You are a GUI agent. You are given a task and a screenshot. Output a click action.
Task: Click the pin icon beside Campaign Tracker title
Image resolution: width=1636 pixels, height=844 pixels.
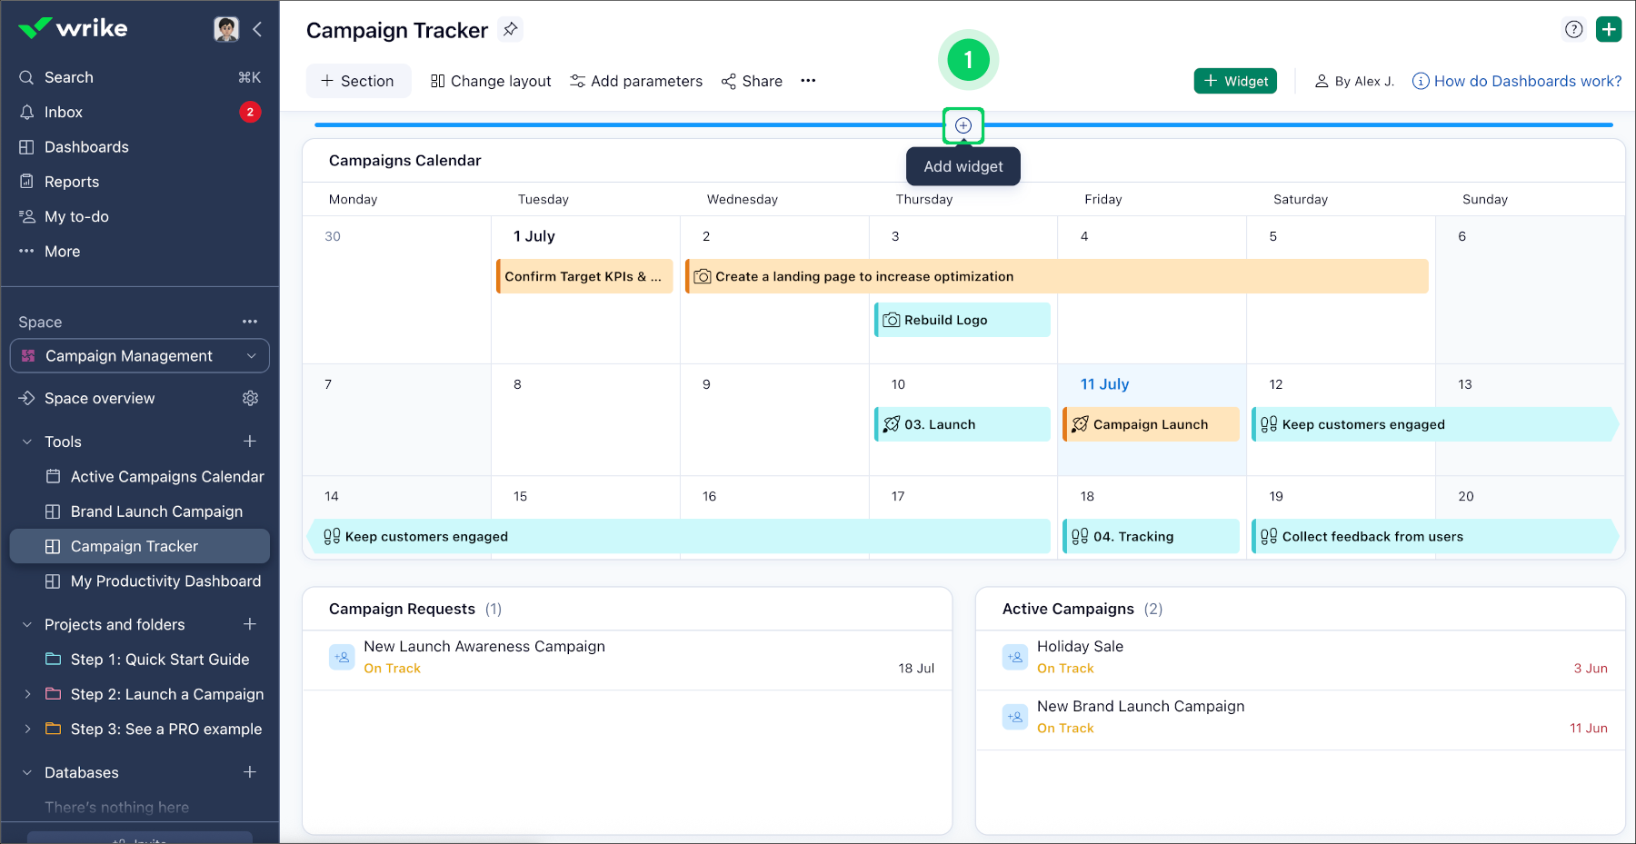click(x=511, y=30)
